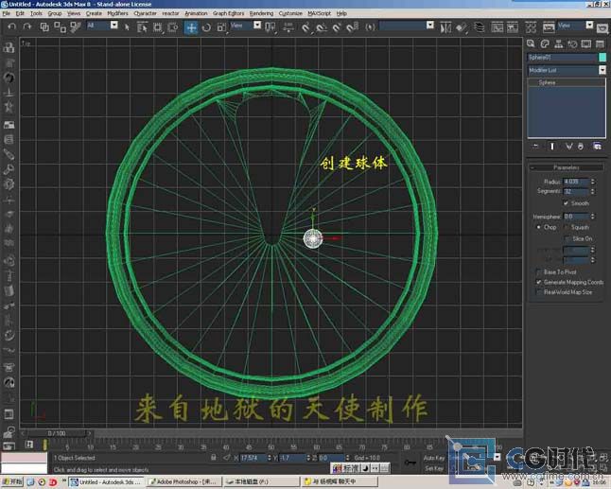611x489 pixels.
Task: Expand the Modifier List dropdown
Action: pos(602,70)
